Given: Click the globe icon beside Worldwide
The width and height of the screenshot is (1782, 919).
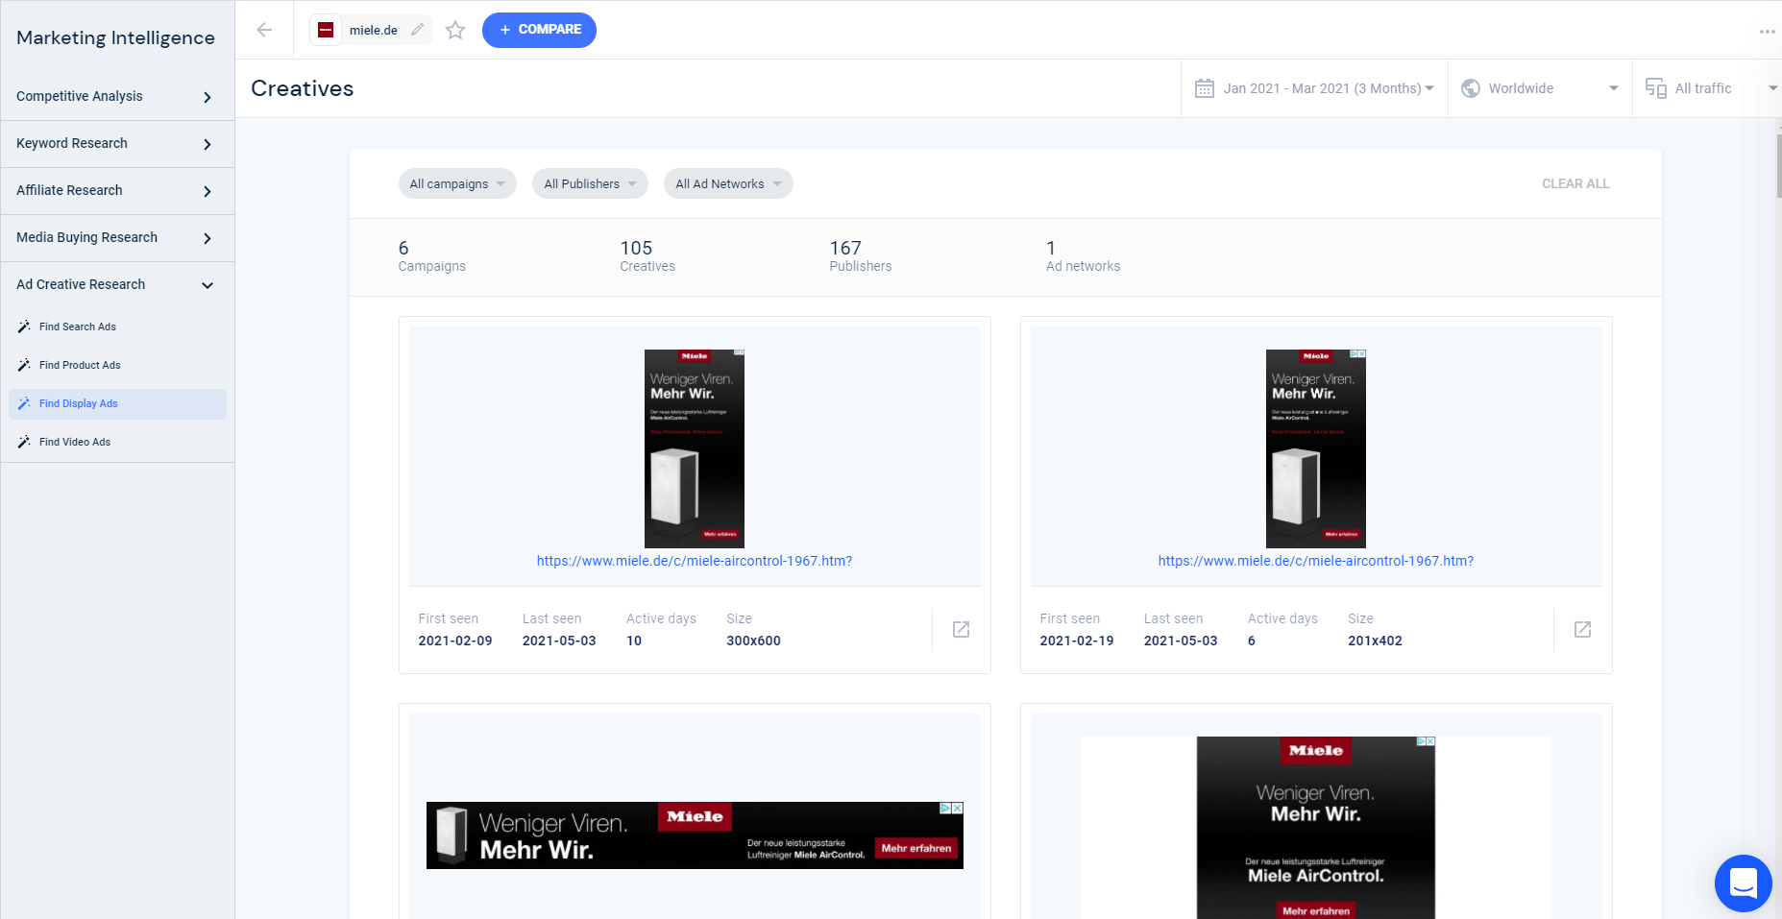Looking at the screenshot, I should [x=1470, y=88].
